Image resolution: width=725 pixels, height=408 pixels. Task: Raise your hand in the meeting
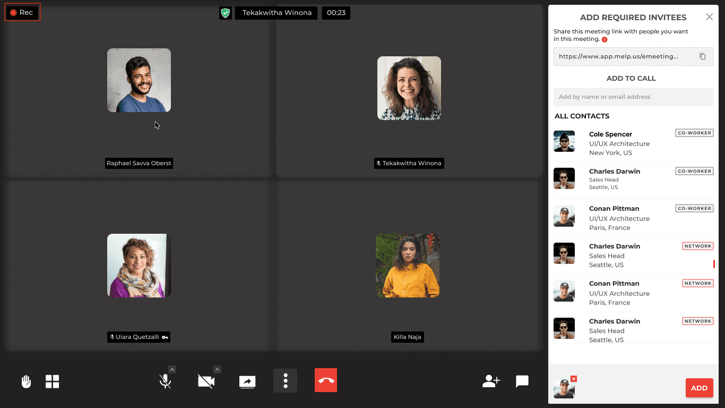coord(26,381)
